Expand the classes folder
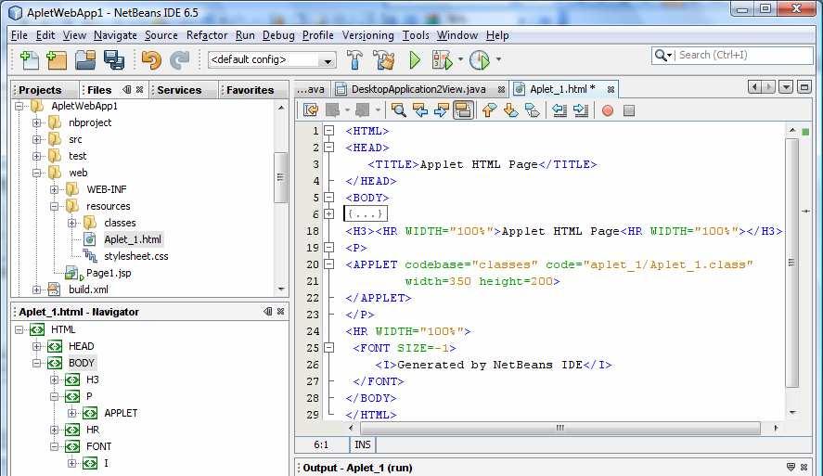Screen dimensions: 823x476 tap(71, 223)
